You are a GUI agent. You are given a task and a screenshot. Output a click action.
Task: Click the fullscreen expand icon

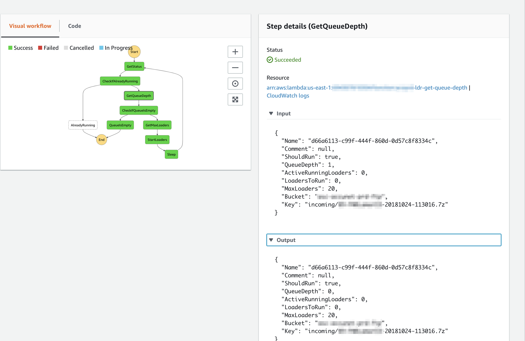[235, 100]
